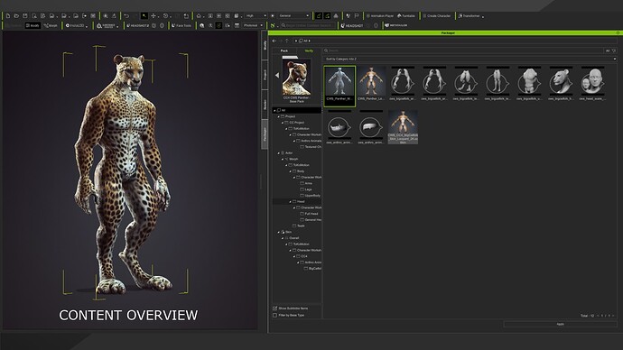Open the Photoreal render mode dropdown
The width and height of the screenshot is (623, 350).
pyautogui.click(x=253, y=25)
